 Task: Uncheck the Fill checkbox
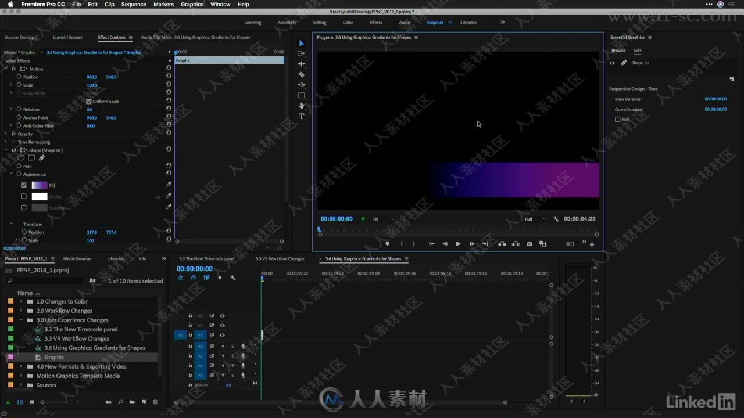pos(24,185)
